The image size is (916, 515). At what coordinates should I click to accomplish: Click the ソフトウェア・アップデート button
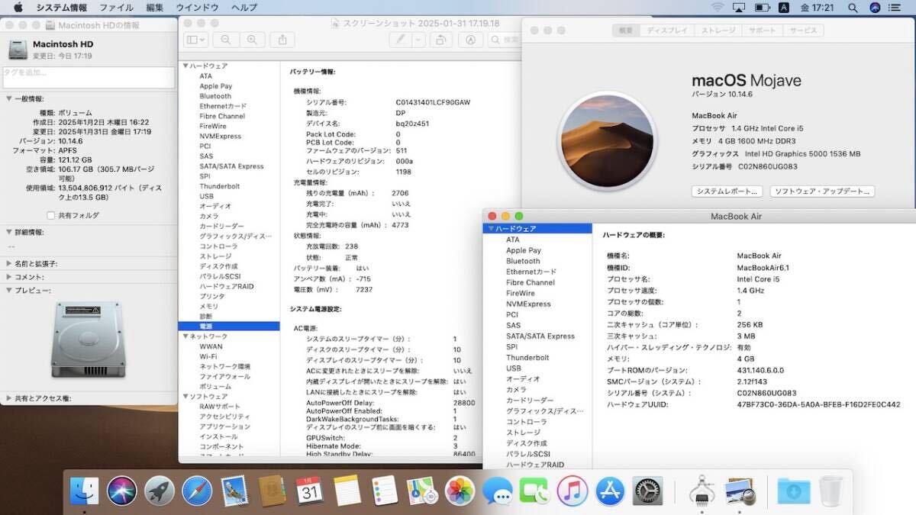(822, 192)
